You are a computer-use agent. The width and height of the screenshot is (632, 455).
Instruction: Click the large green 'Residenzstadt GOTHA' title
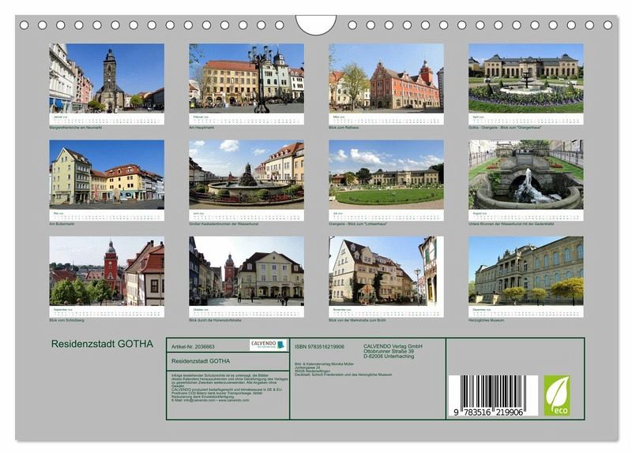tap(102, 344)
